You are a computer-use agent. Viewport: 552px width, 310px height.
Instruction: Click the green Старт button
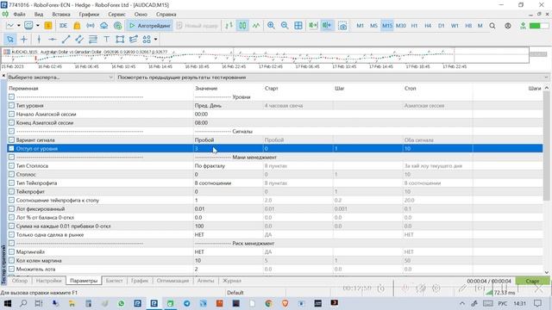point(532,281)
